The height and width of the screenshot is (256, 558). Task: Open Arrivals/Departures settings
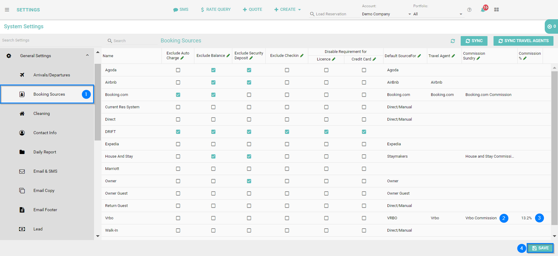[52, 75]
